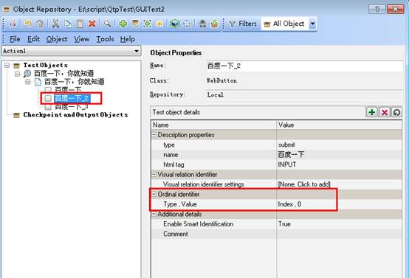Image resolution: width=409 pixels, height=278 pixels.
Task: Click the Undo arrow icon
Action: coord(27,24)
